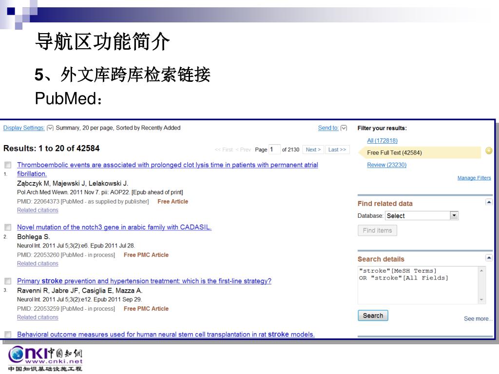Open Behavioral outcome measures stem cell article

point(166,334)
